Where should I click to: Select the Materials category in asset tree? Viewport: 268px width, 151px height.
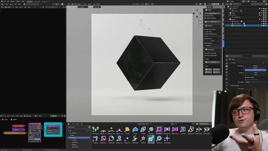point(74,133)
